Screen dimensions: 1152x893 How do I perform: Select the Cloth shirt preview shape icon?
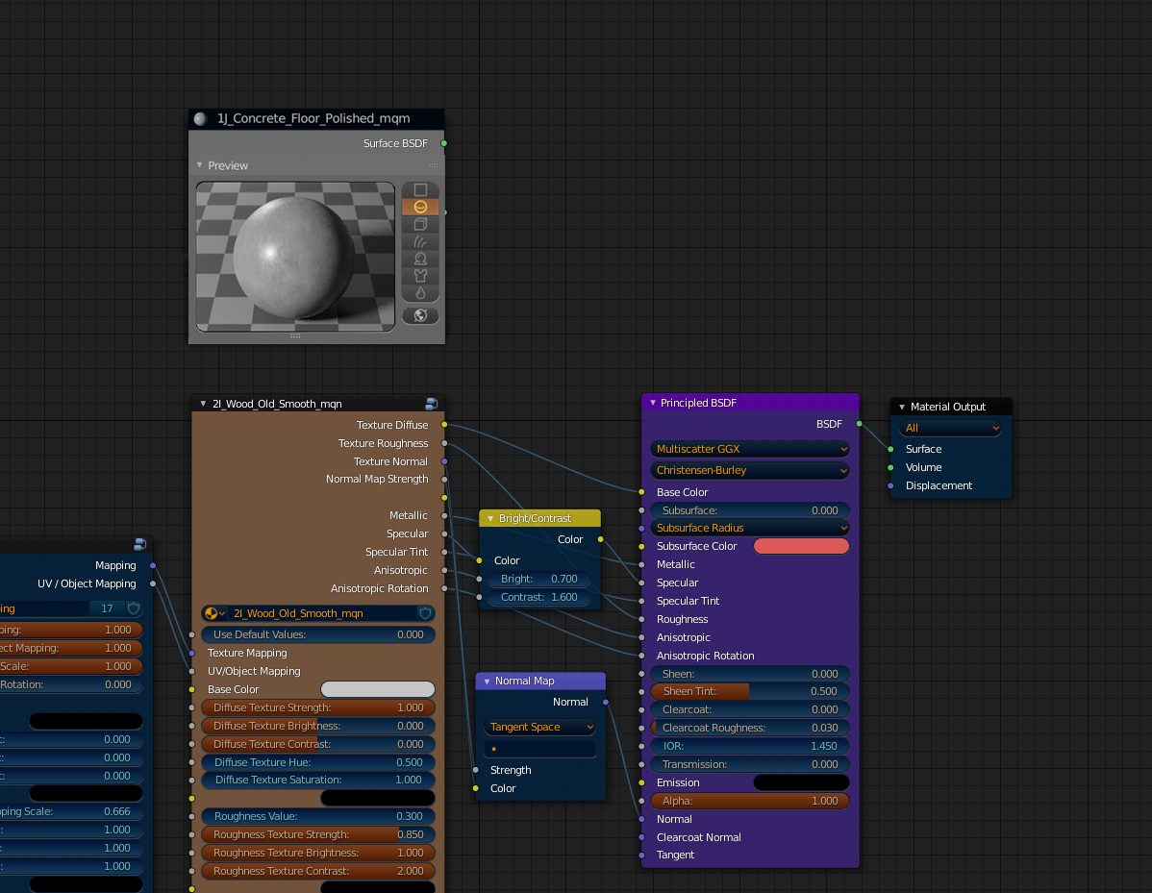pyautogui.click(x=420, y=275)
